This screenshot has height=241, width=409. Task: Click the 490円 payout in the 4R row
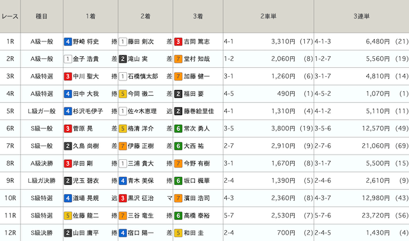pos(286,93)
